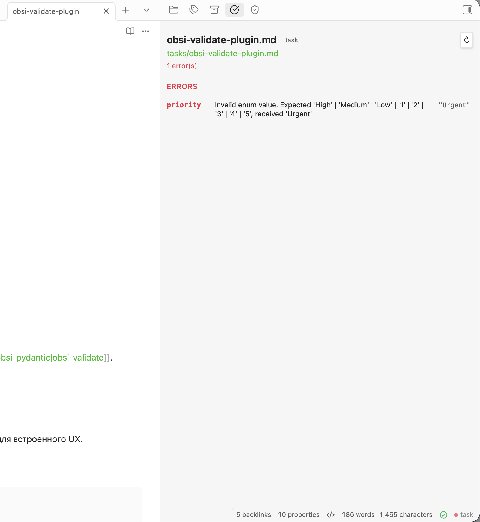Click the 10 properties status item
This screenshot has width=480, height=522.
299,514
